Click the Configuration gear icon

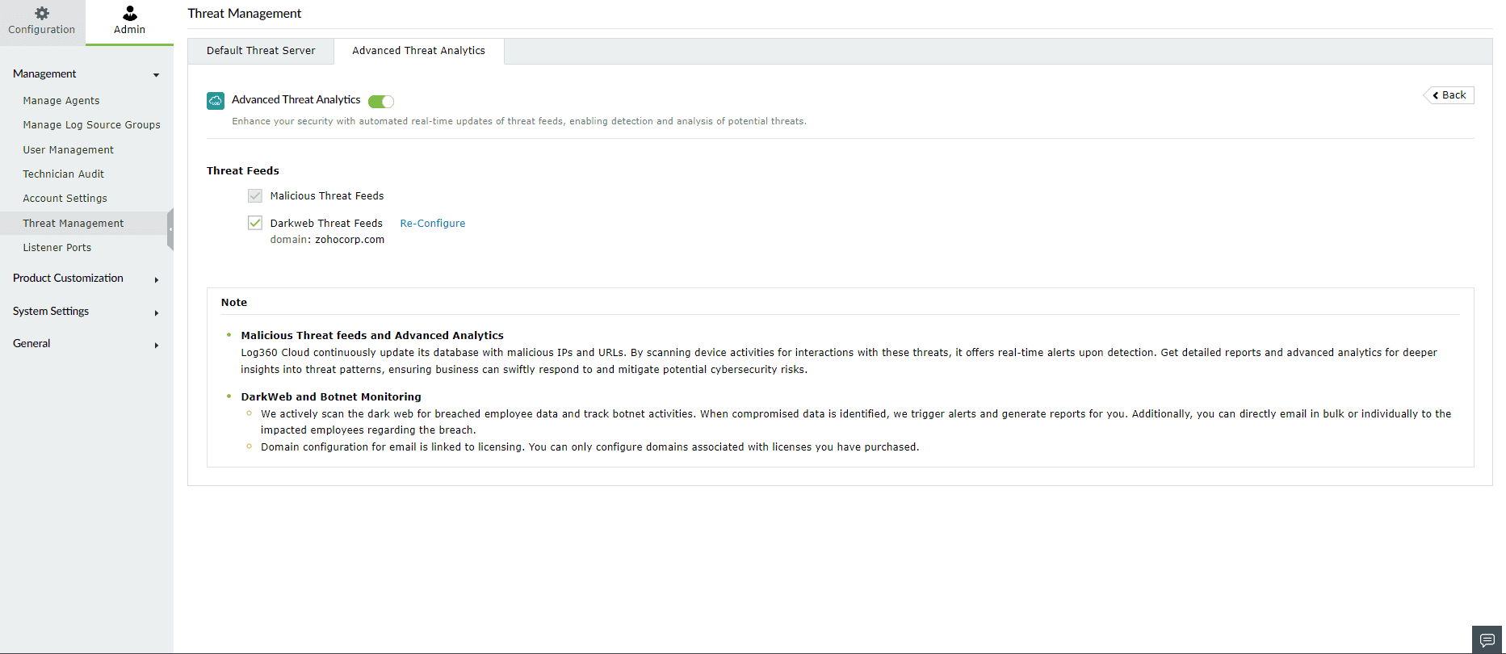pyautogui.click(x=42, y=13)
